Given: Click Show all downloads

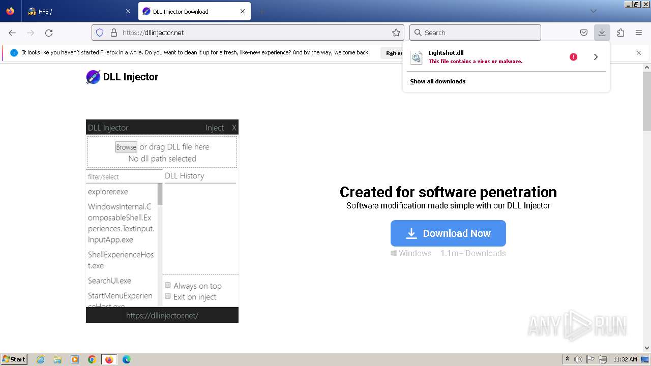Looking at the screenshot, I should click(438, 81).
